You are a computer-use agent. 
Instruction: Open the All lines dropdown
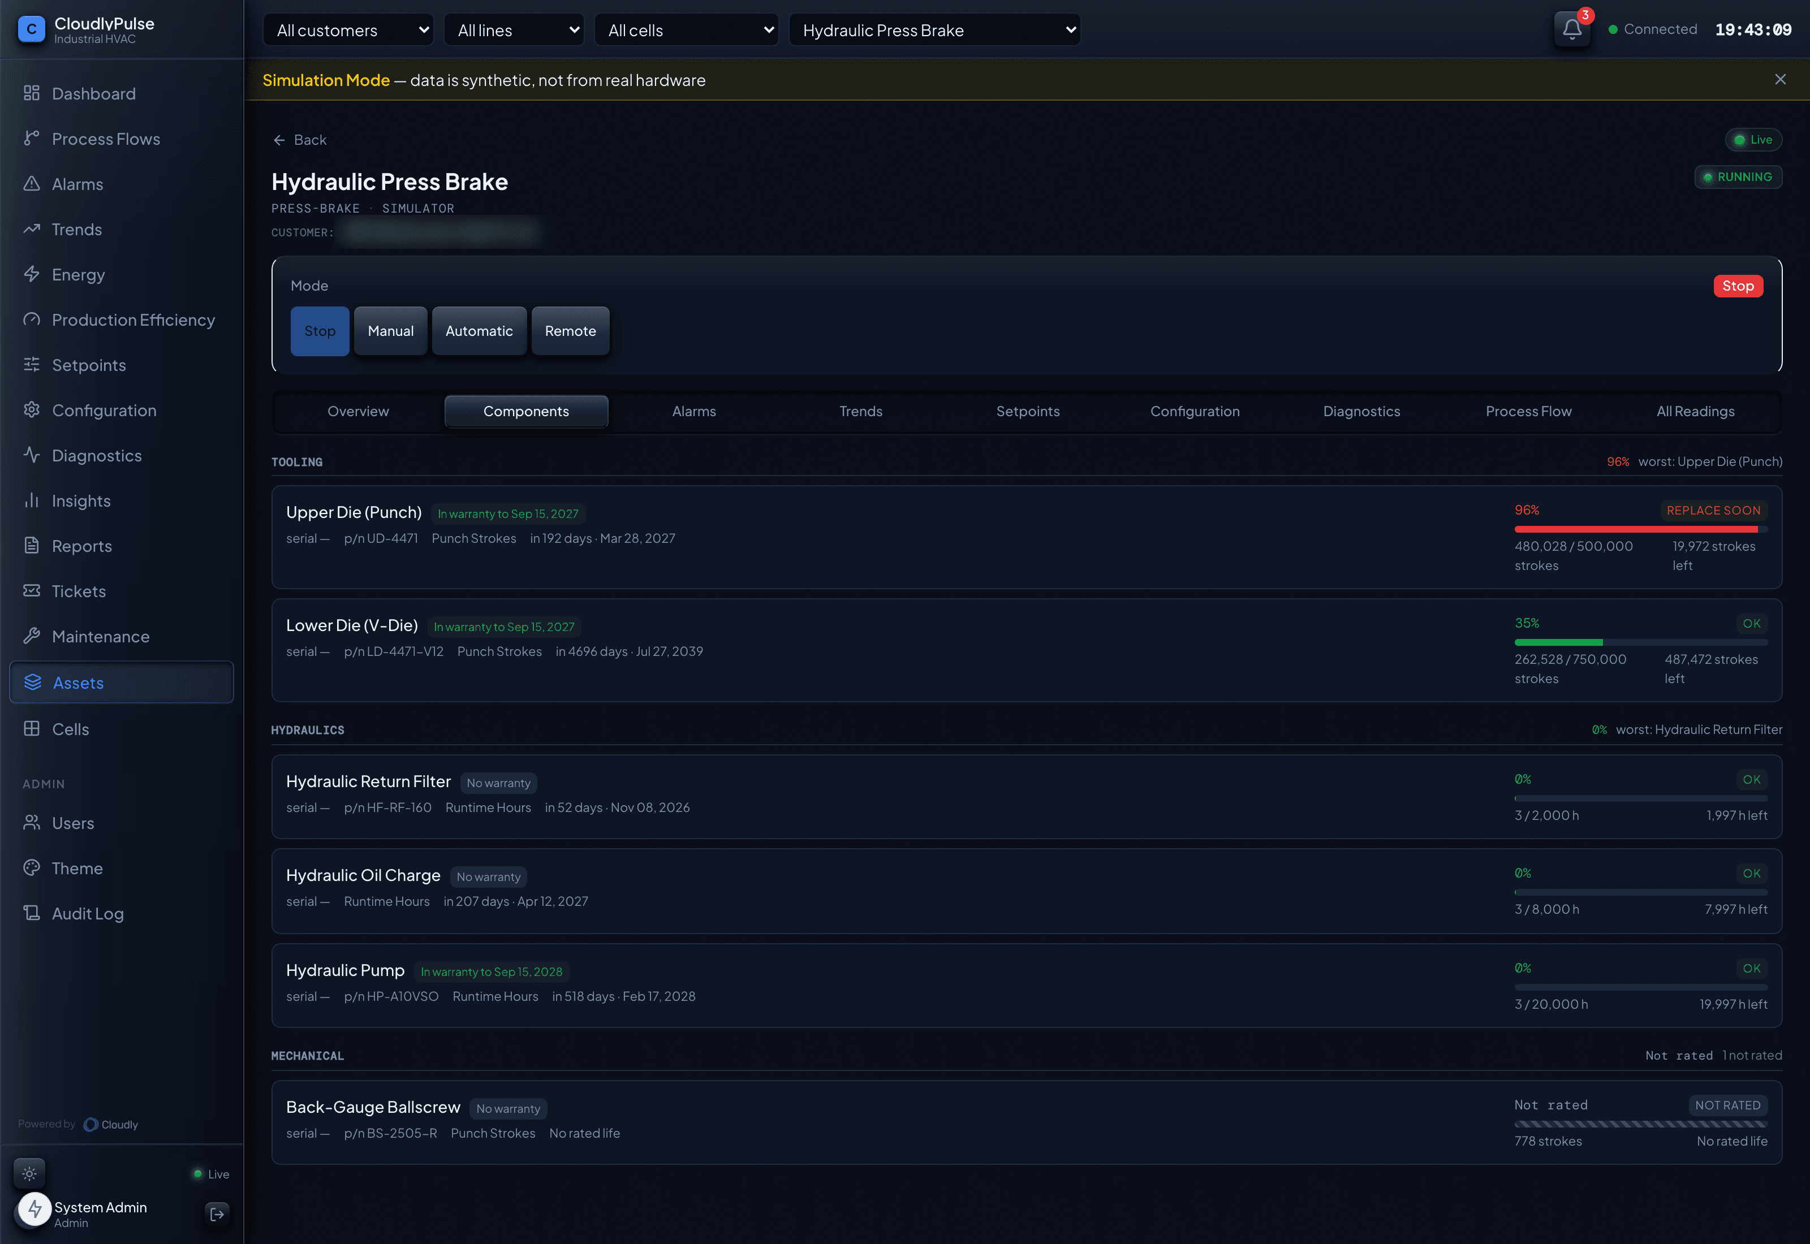pos(514,29)
